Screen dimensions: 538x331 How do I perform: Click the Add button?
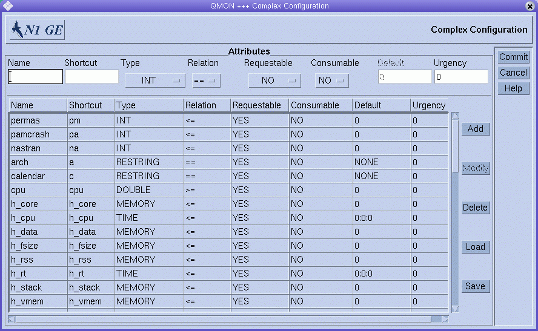pos(475,129)
